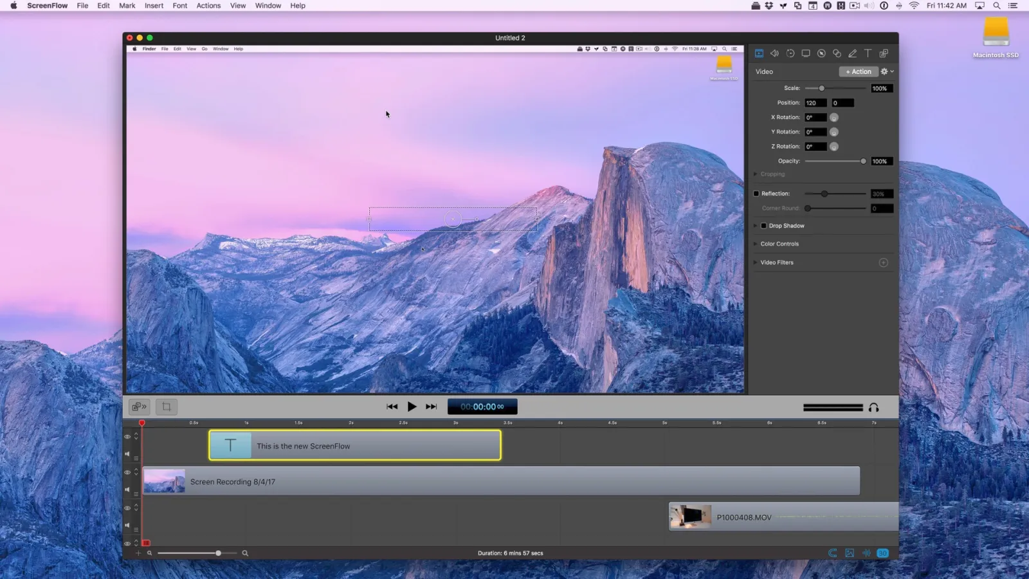The width and height of the screenshot is (1029, 579).
Task: Expand the Cropping section
Action: 755,174
